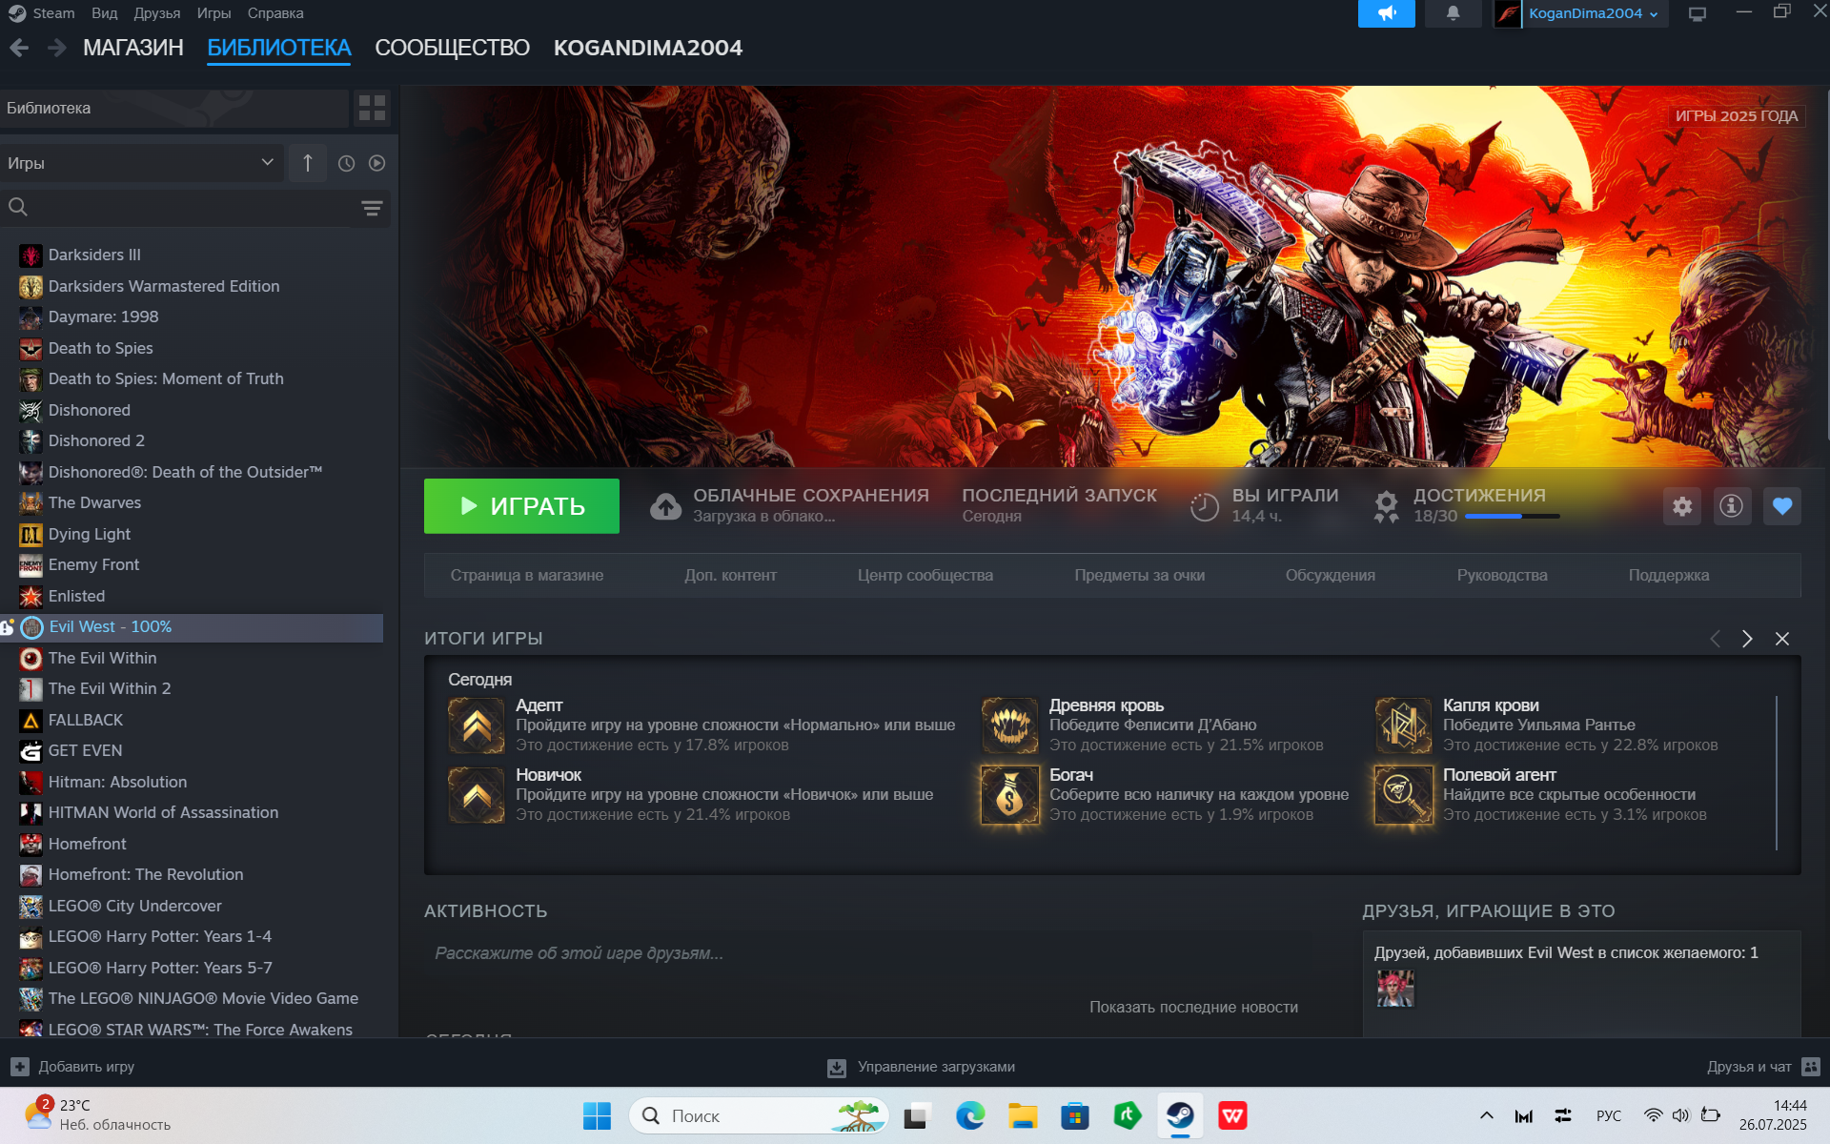Open Библиотека home header
The width and height of the screenshot is (1830, 1144).
[x=174, y=108]
